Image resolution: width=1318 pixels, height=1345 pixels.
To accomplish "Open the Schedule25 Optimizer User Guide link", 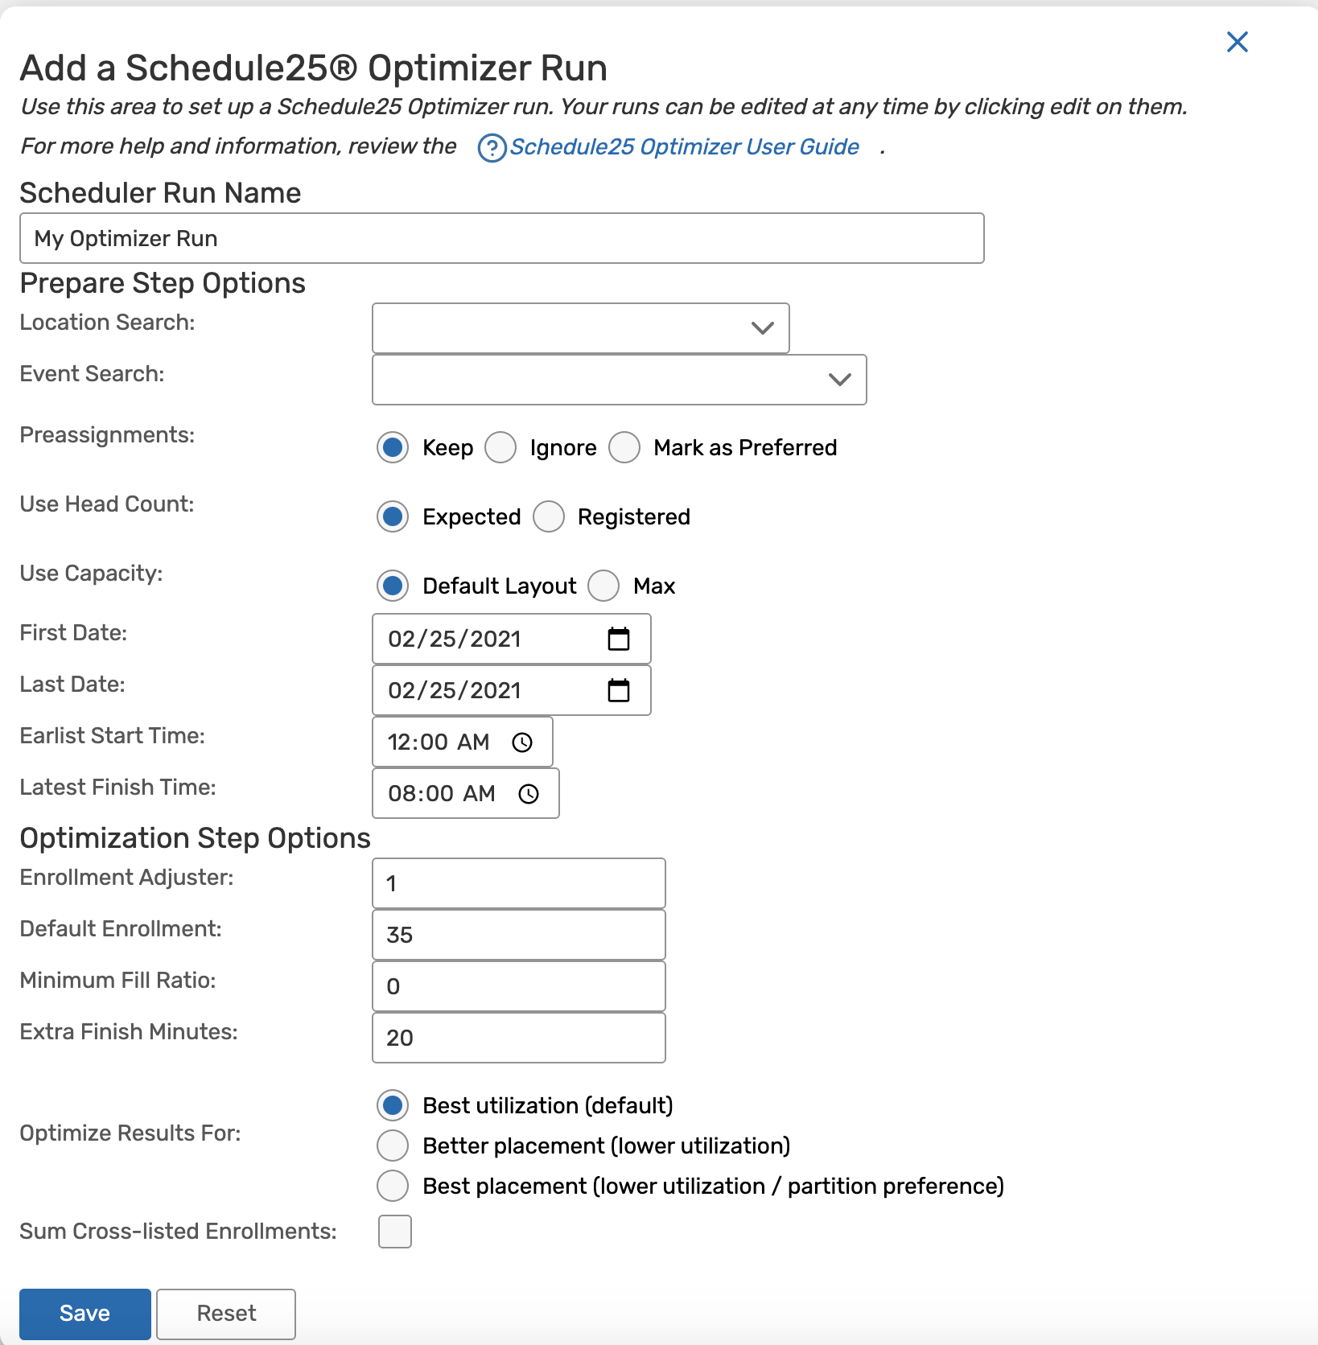I will point(684,147).
